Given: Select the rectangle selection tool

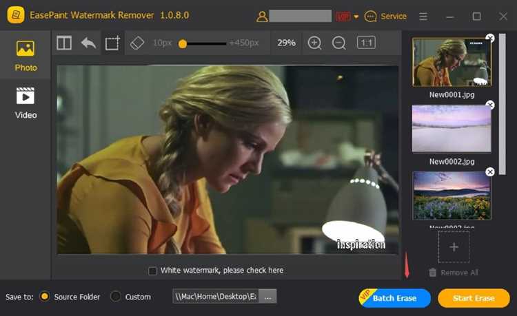Looking at the screenshot, I should (112, 43).
